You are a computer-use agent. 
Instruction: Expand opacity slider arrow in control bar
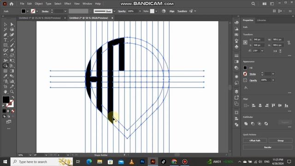click(140, 11)
